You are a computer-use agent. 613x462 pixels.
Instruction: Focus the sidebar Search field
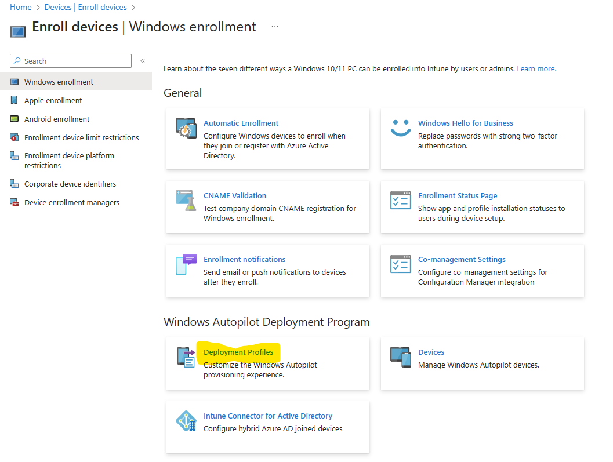click(71, 61)
